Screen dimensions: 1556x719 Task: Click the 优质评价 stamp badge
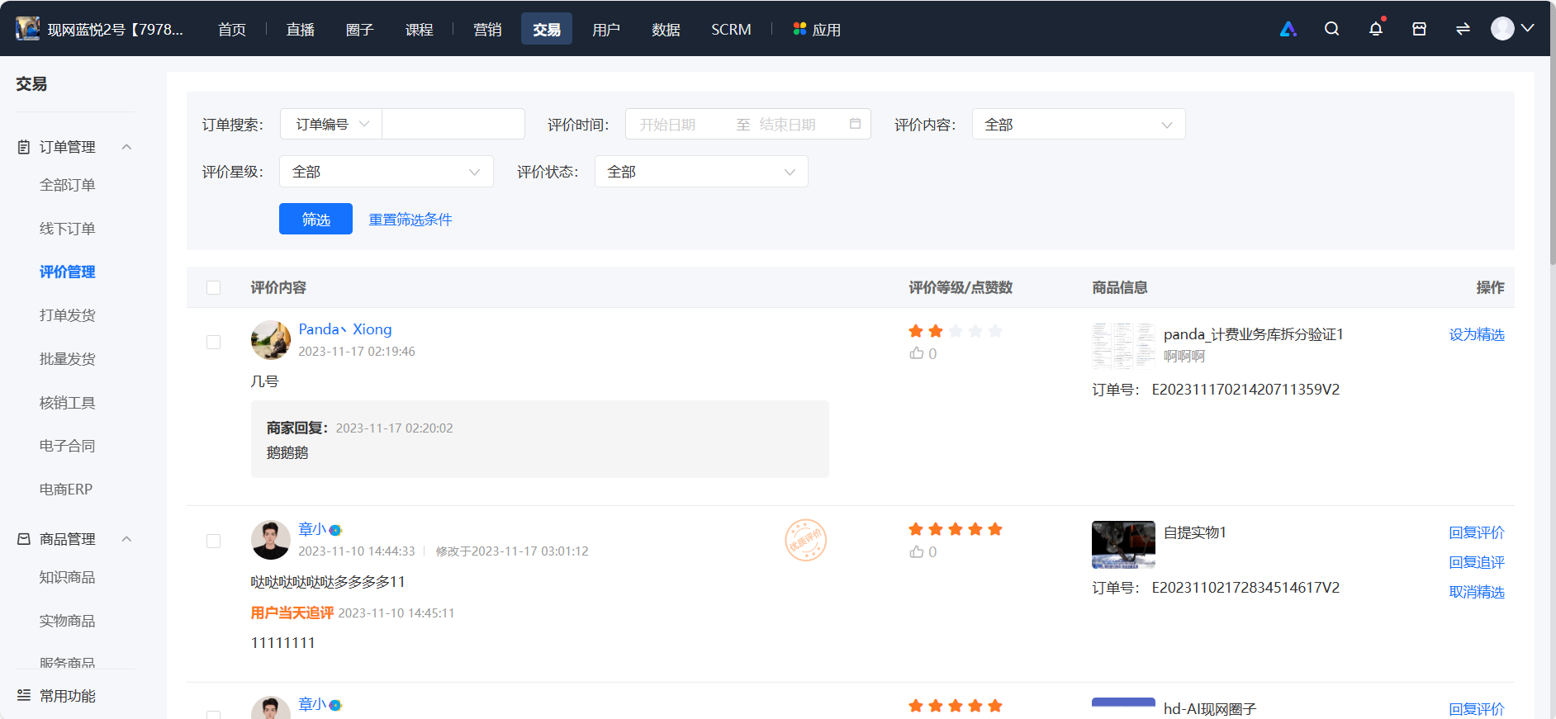pos(805,540)
